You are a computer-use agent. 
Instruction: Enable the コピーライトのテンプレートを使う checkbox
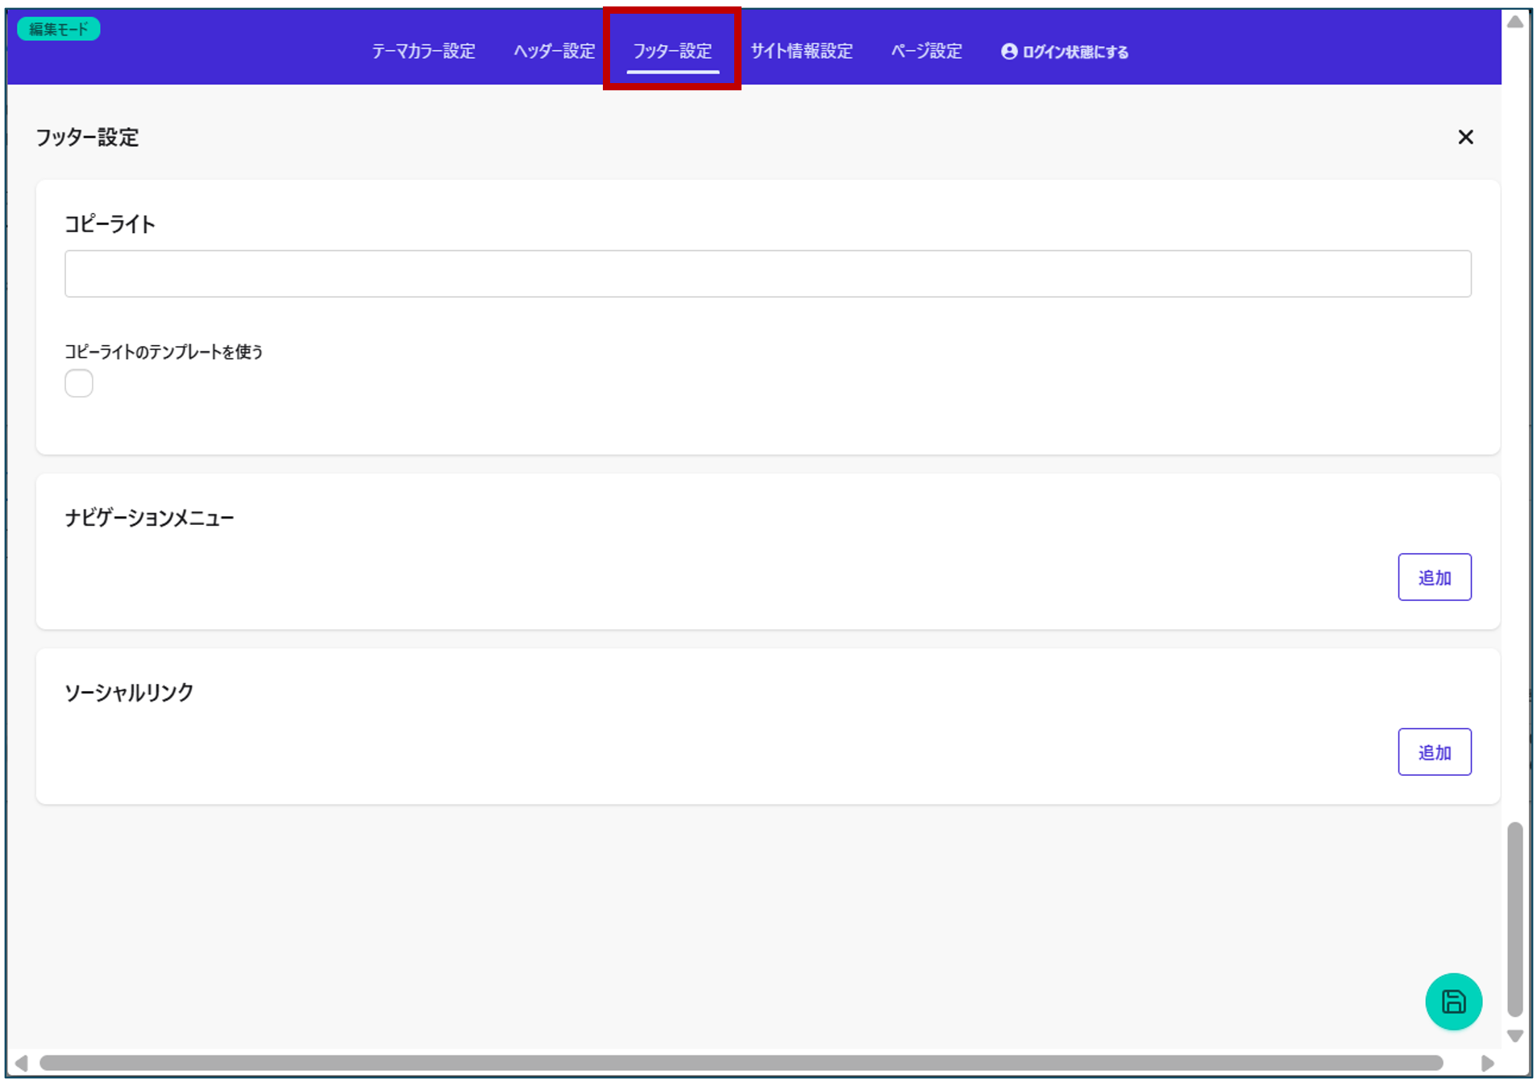79,383
